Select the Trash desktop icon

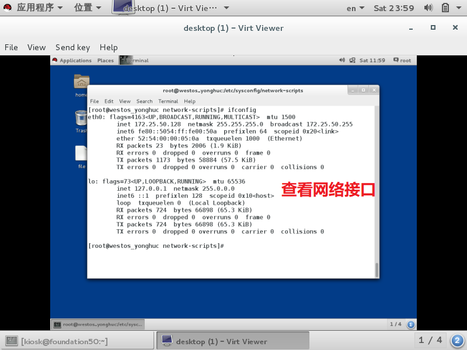81,121
